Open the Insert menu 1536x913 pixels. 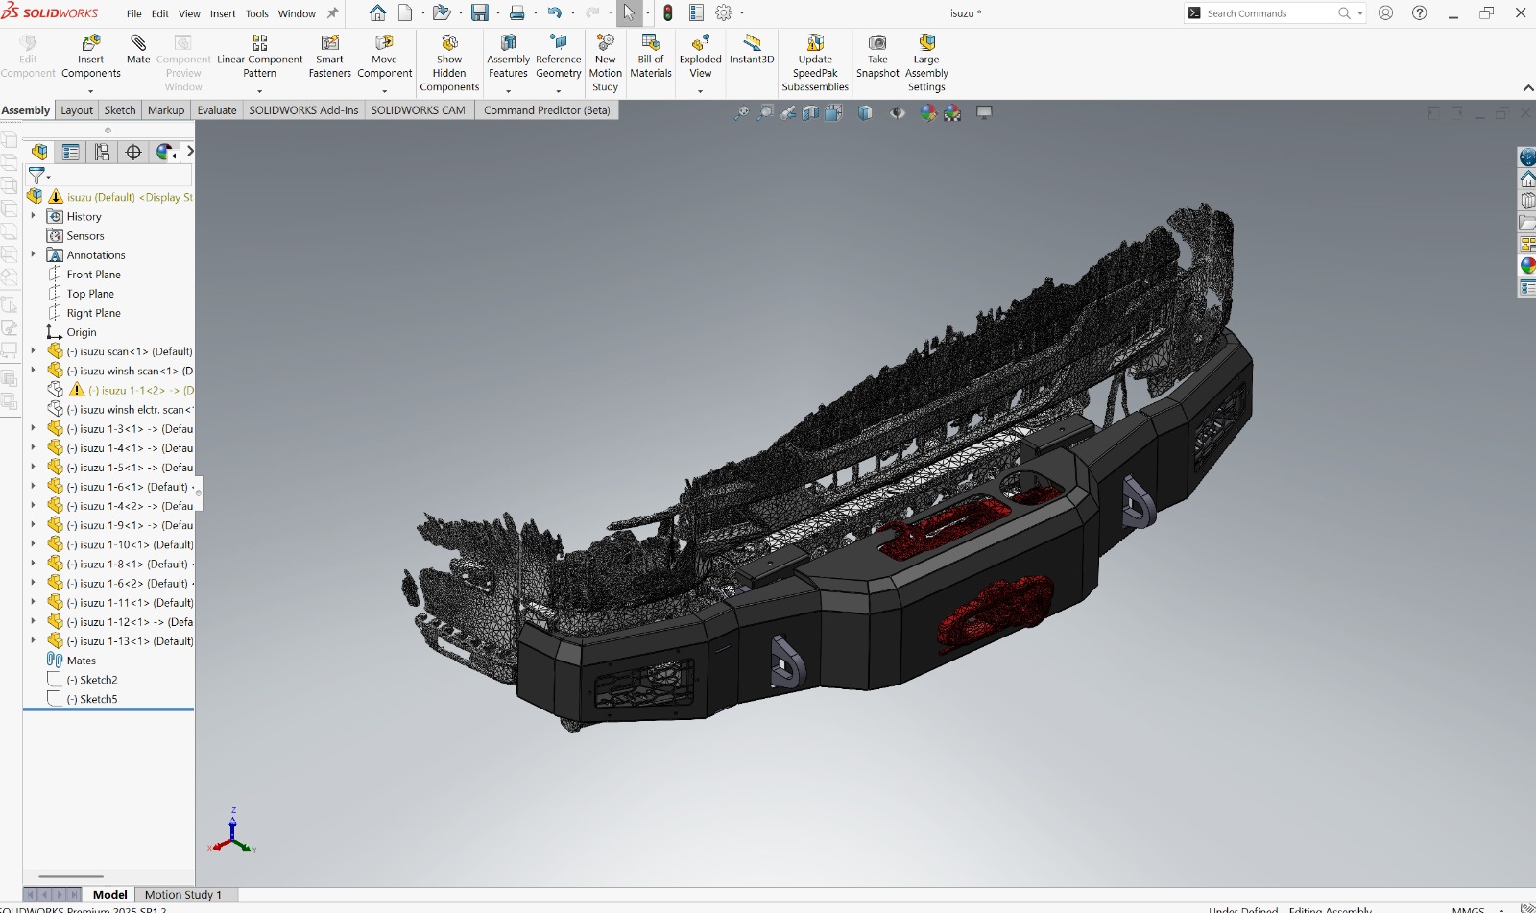point(223,13)
